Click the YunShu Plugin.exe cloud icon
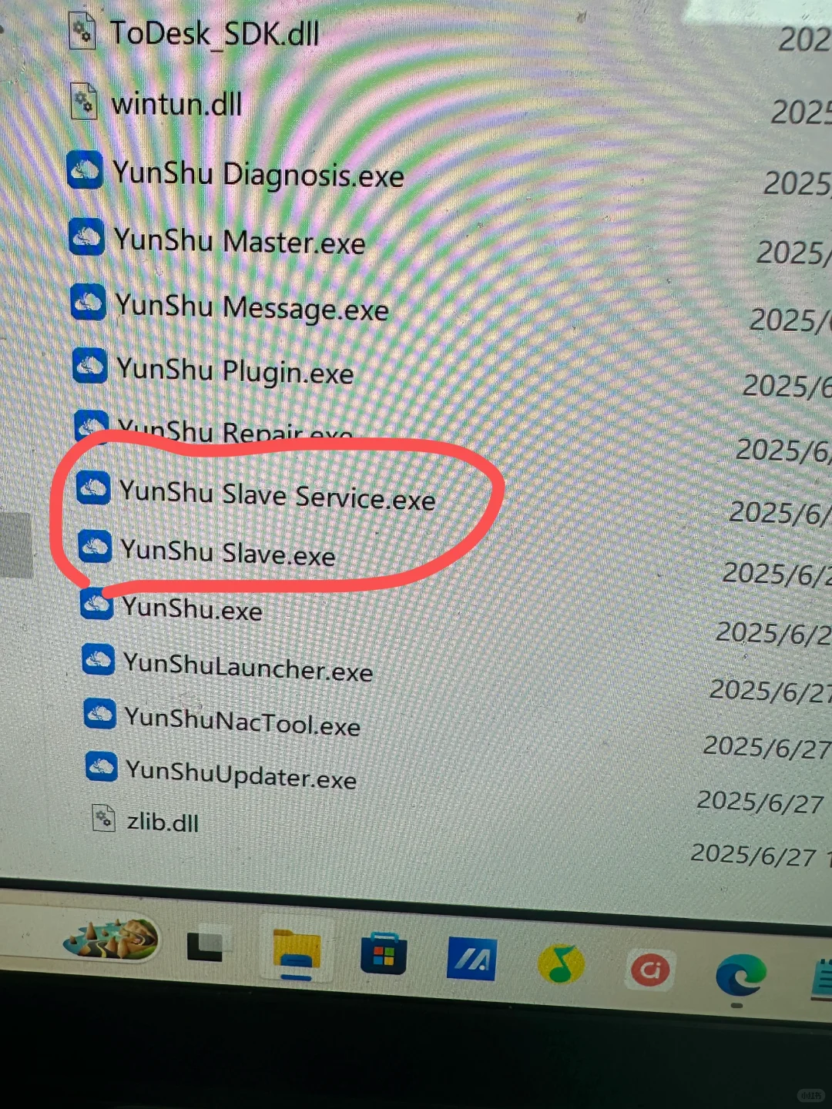832x1109 pixels. [89, 366]
